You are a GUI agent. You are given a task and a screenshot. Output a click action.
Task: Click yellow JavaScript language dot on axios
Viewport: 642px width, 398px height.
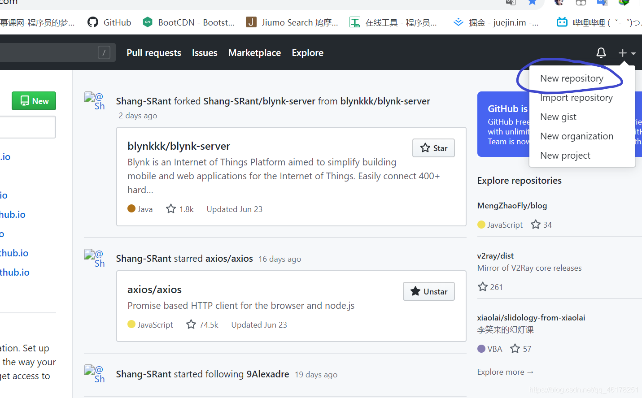click(x=131, y=324)
